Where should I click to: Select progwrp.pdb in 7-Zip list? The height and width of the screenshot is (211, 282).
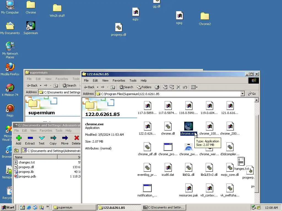pos(25,176)
